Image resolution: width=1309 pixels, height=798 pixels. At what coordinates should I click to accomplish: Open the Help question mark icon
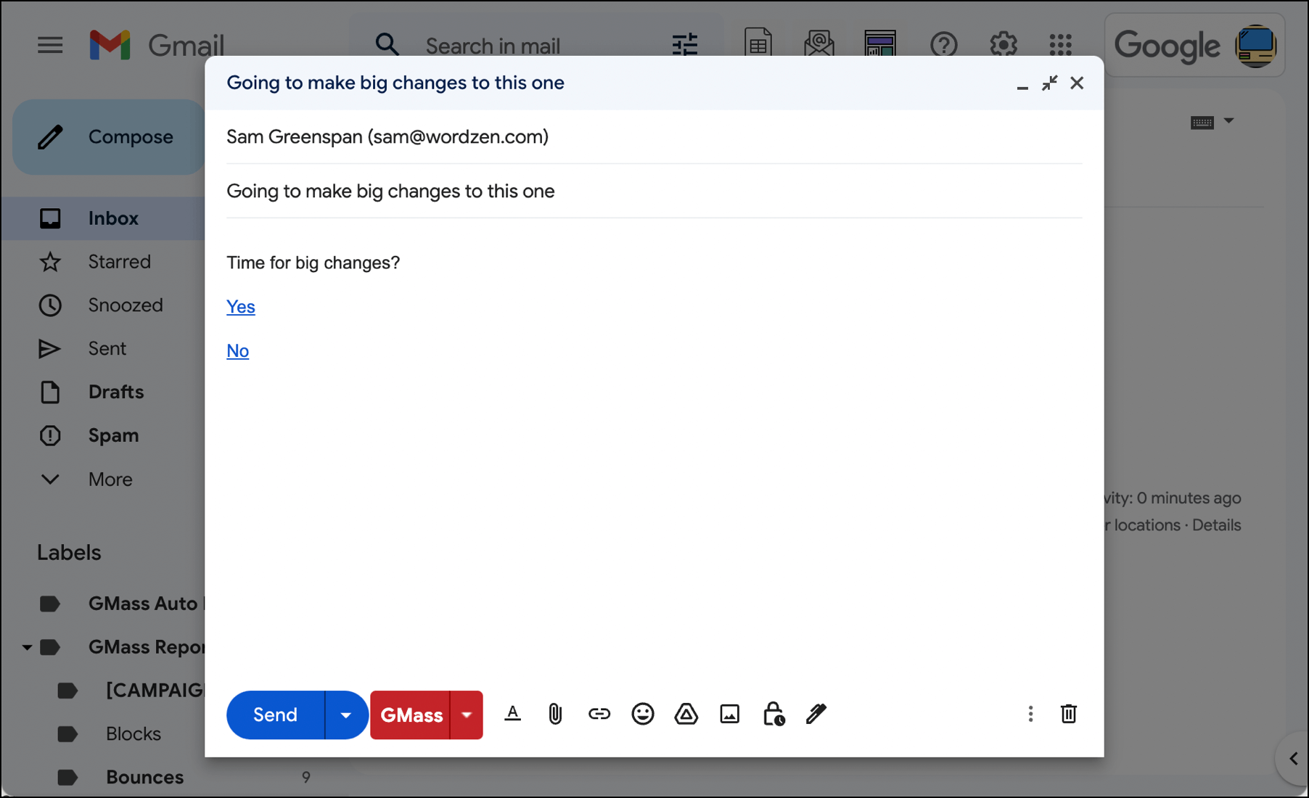pyautogui.click(x=943, y=45)
